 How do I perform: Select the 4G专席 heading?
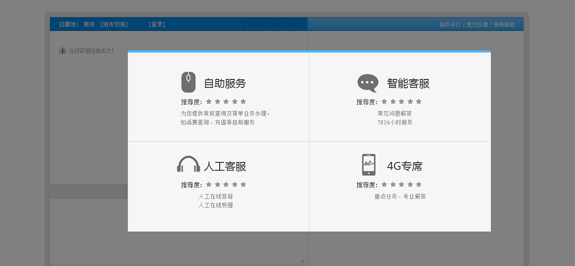coord(405,166)
